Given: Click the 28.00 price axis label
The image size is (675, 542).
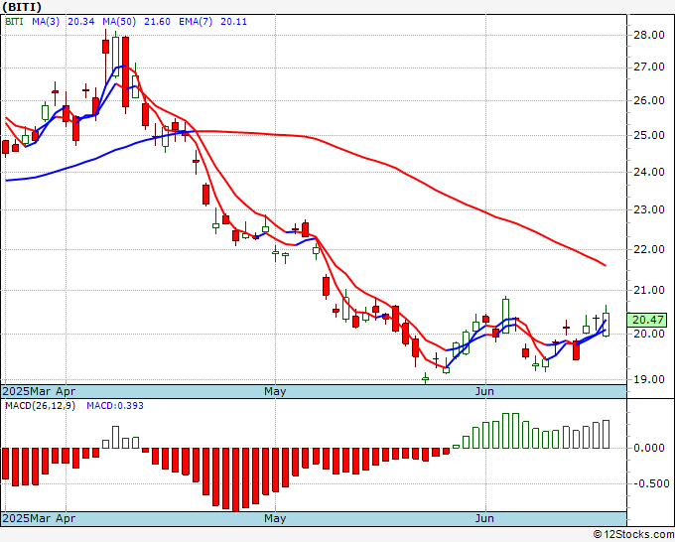Looking at the screenshot, I should pos(649,36).
